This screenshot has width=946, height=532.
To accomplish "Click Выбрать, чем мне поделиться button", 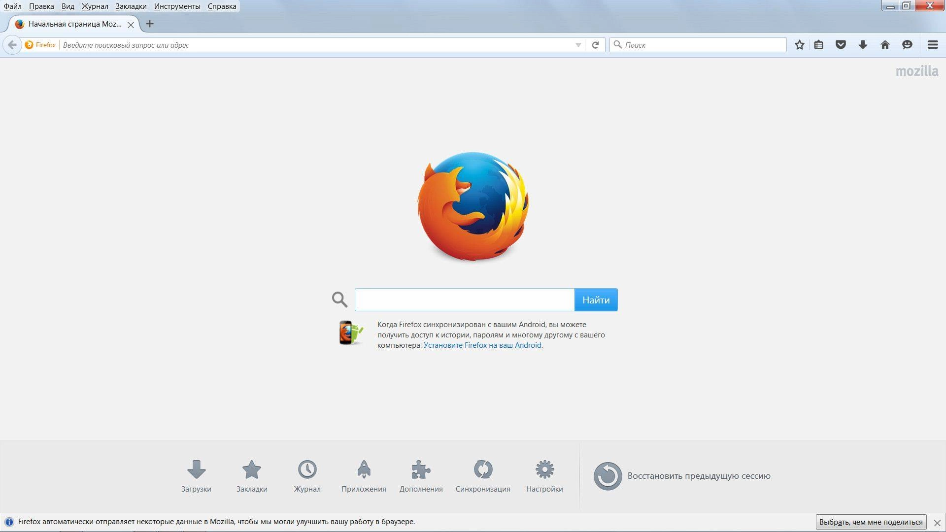I will [871, 522].
